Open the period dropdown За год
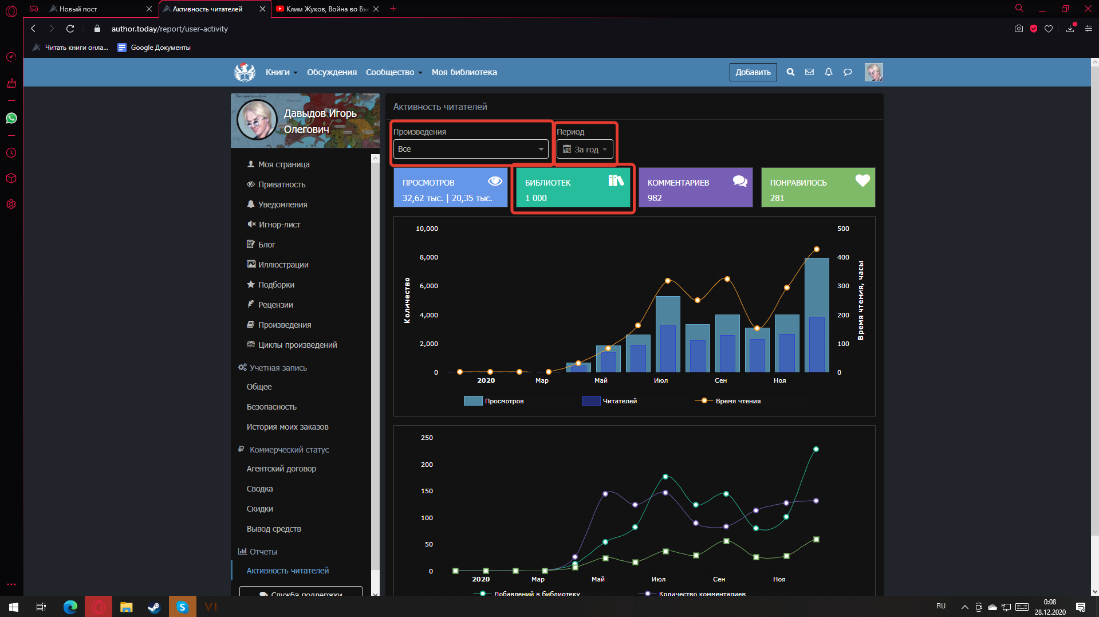The height and width of the screenshot is (617, 1099). tap(585, 150)
